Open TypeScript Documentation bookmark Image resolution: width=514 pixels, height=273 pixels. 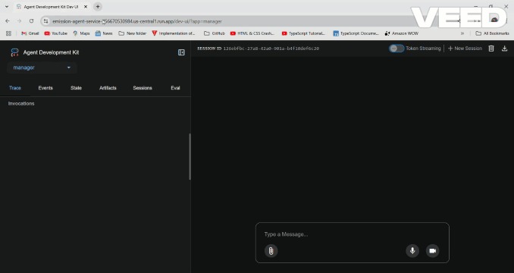(x=356, y=33)
